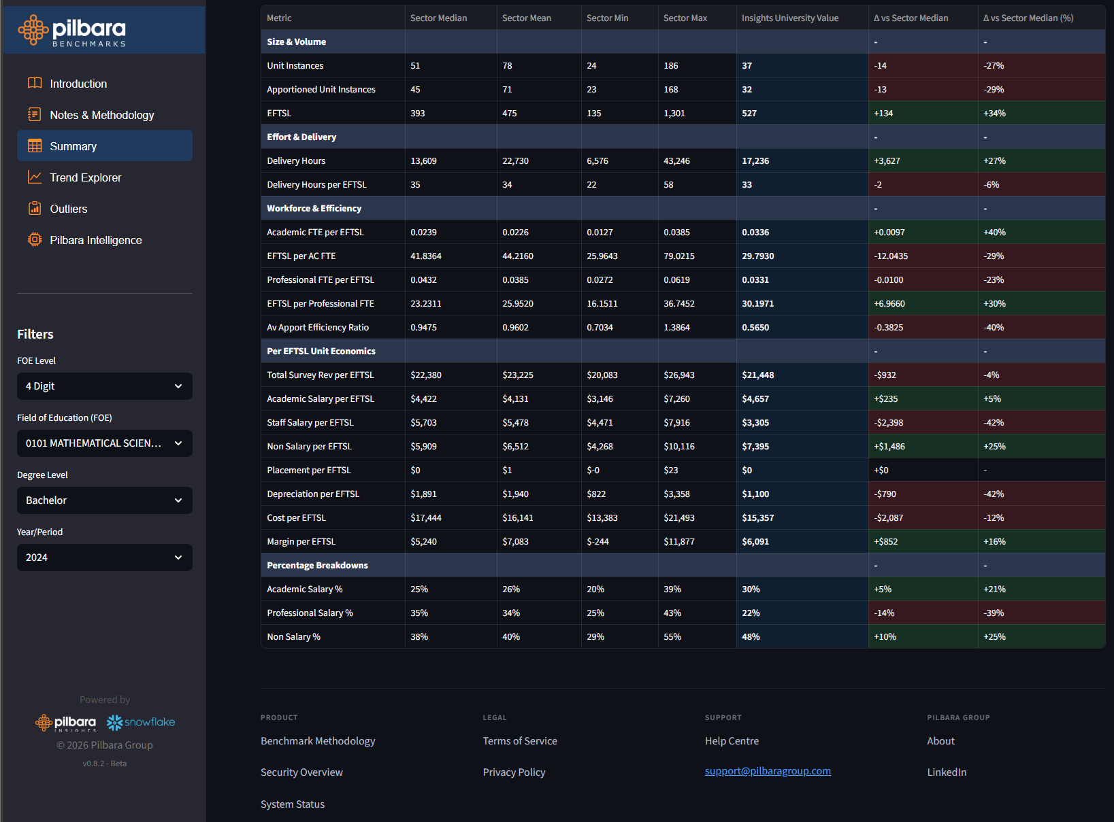Open the Benchmark Methodology link
Screen dimensions: 1114x822
[318, 741]
